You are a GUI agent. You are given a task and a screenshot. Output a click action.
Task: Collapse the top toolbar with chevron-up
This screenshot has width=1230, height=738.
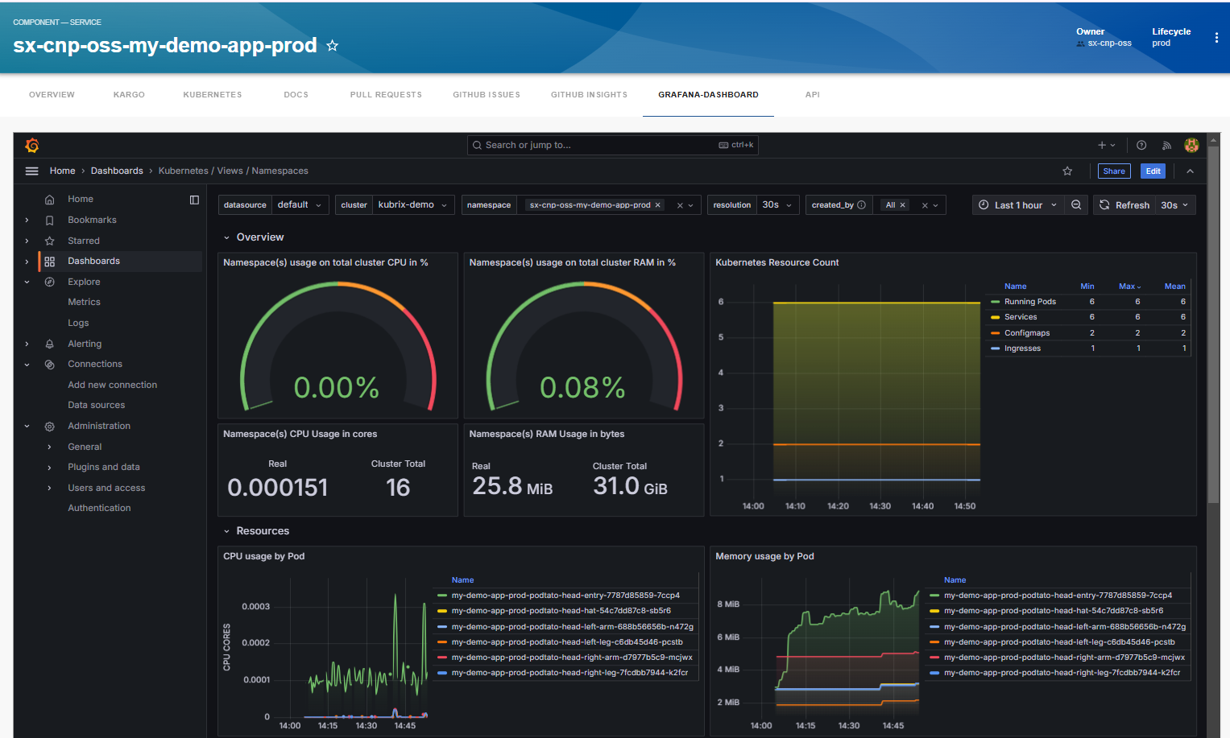(1190, 171)
